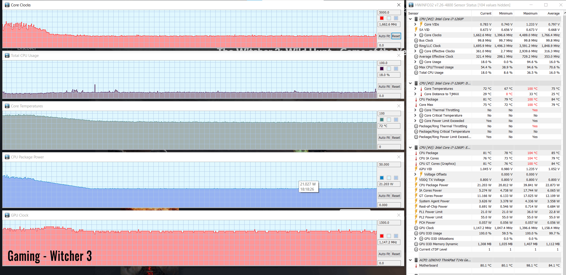
Task: Click the thermometer icon next to Motherboard
Action: pos(416,265)
